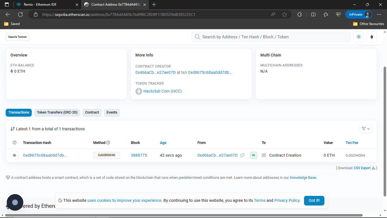The image size is (387, 218).
Task: Open Read aloud icon in address bar
Action: (273, 14)
